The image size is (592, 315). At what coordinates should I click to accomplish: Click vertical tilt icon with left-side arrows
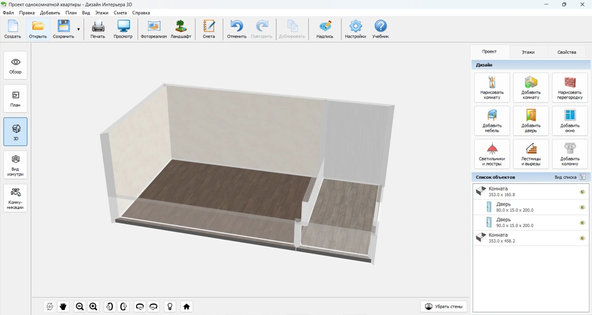click(x=110, y=307)
